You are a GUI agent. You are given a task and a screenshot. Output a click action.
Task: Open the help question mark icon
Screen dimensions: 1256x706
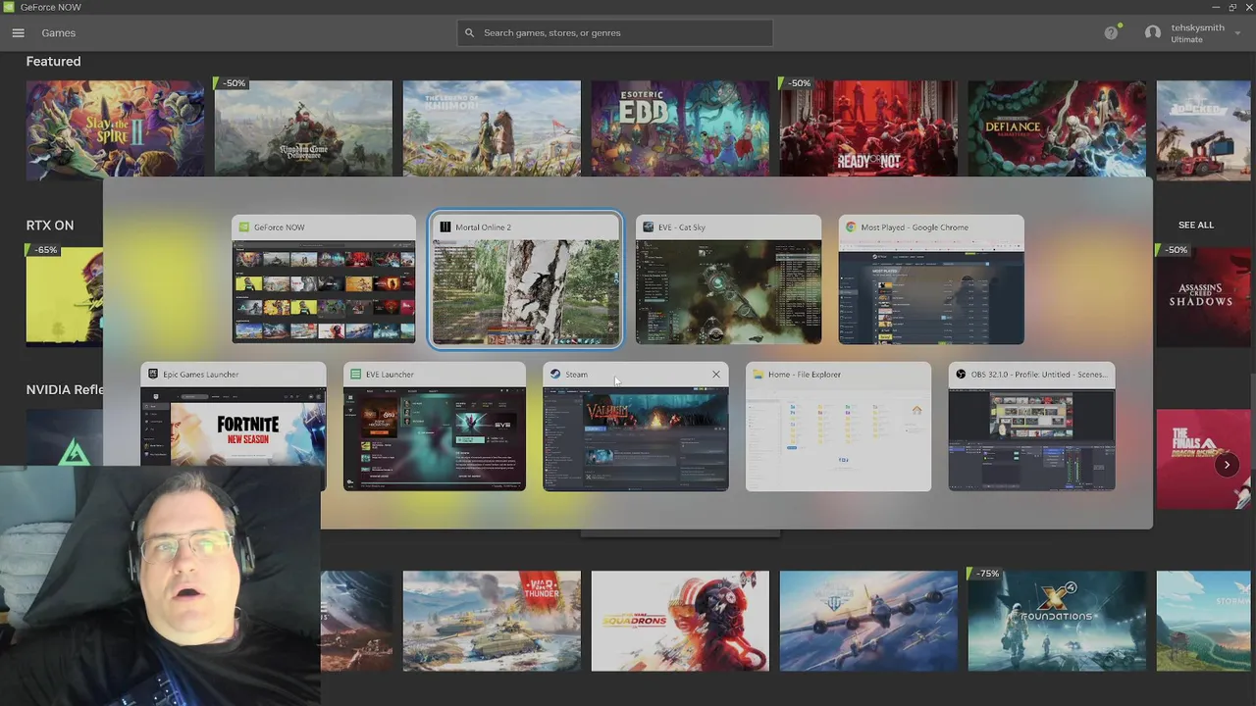point(1111,32)
